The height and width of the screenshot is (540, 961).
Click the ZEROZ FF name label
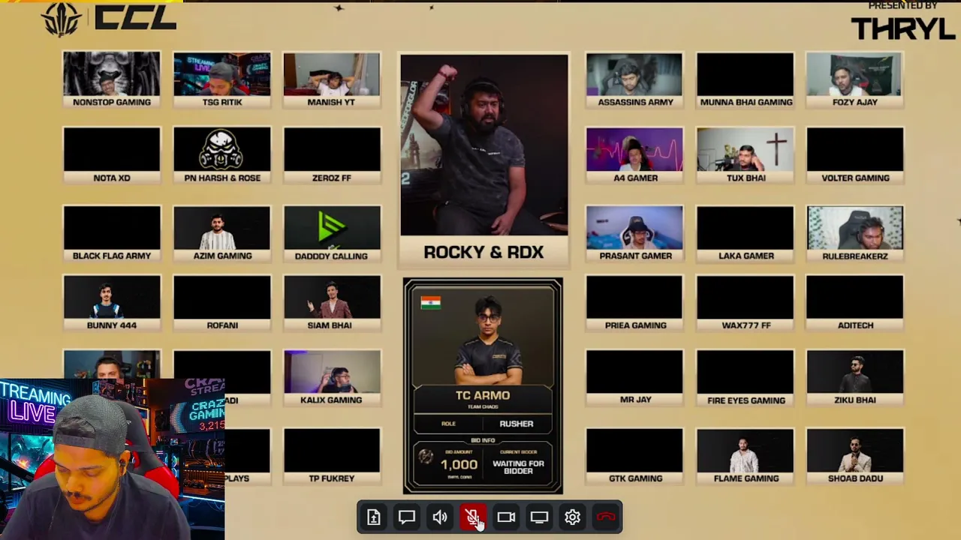[x=332, y=178]
